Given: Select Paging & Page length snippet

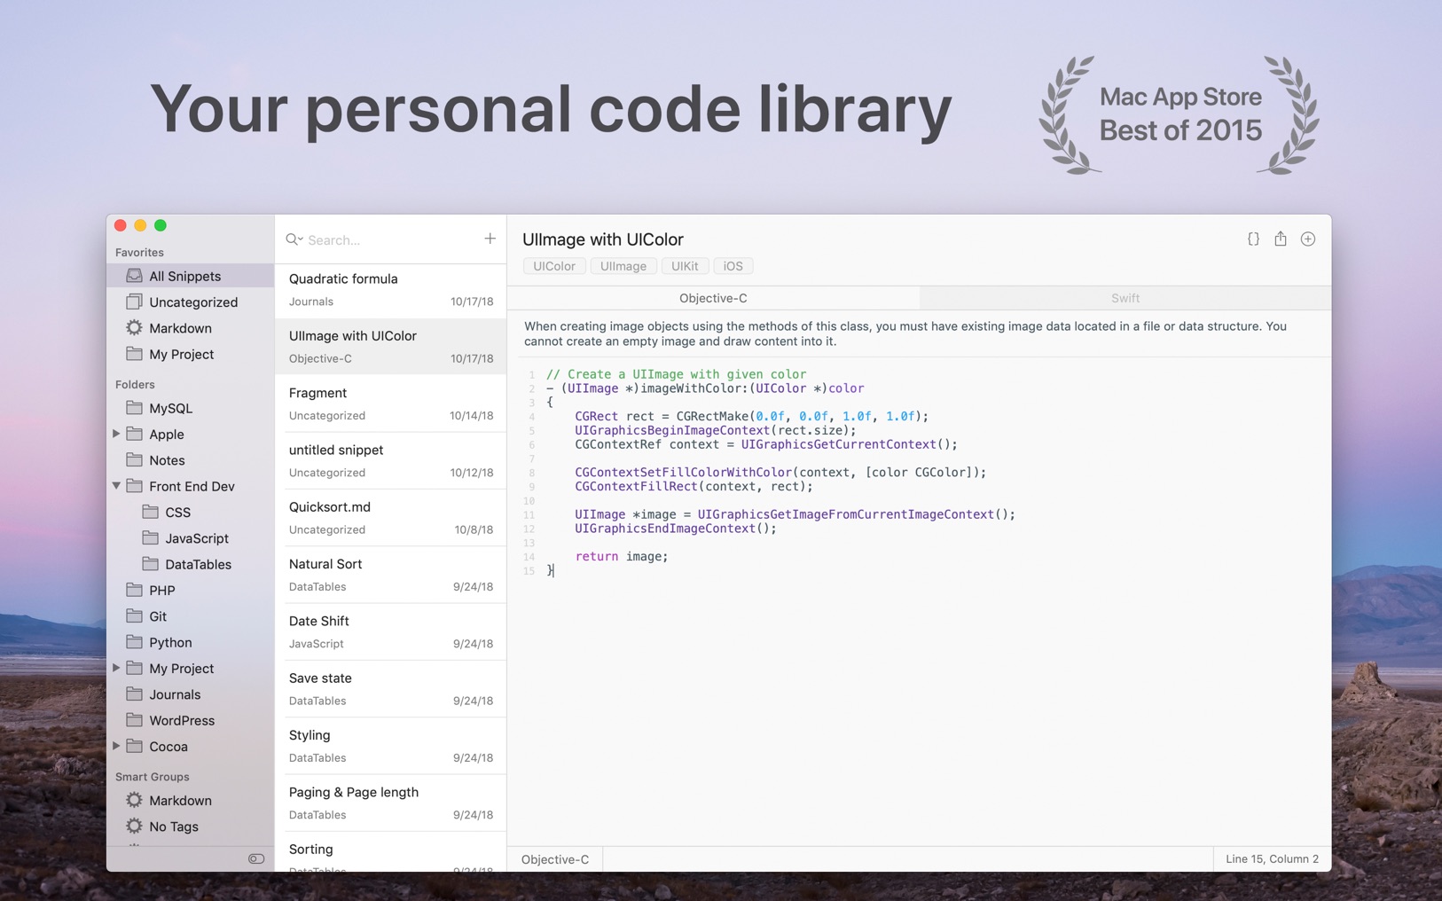Looking at the screenshot, I should click(x=391, y=803).
